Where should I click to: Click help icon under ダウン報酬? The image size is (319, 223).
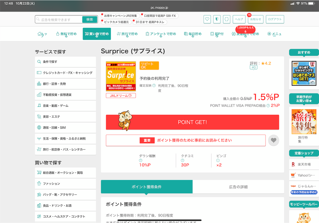[x=140, y=160]
